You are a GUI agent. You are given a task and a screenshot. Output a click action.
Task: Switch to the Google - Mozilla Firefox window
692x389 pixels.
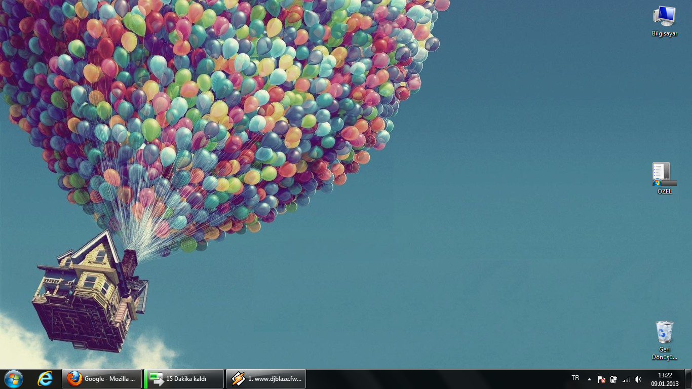(102, 379)
